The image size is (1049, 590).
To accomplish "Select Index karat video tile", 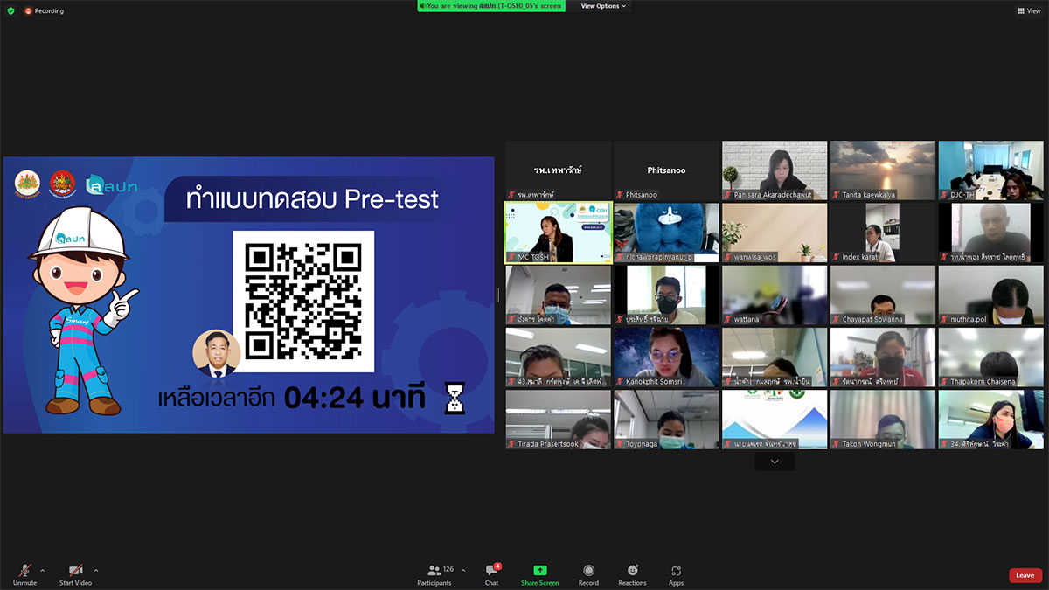I will (882, 233).
